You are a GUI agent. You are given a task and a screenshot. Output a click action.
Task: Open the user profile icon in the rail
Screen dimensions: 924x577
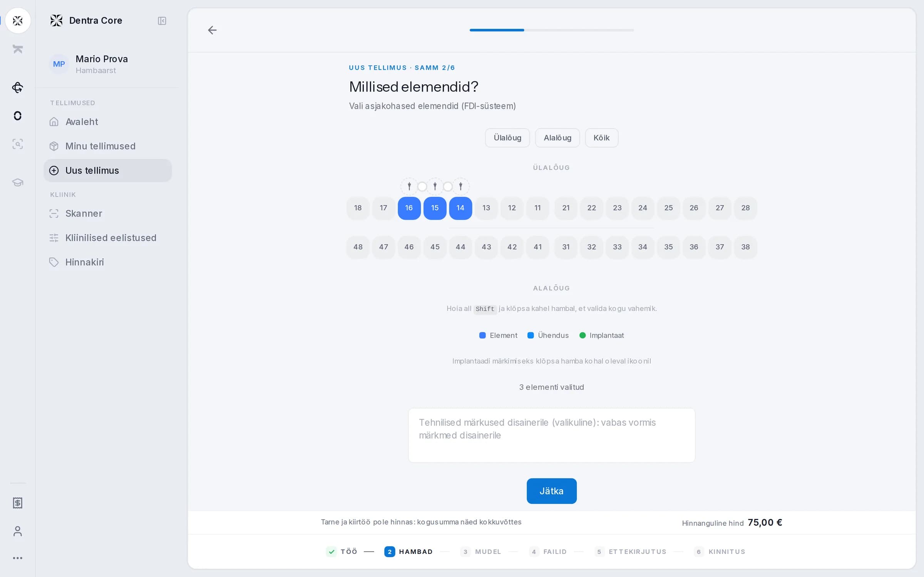(18, 531)
